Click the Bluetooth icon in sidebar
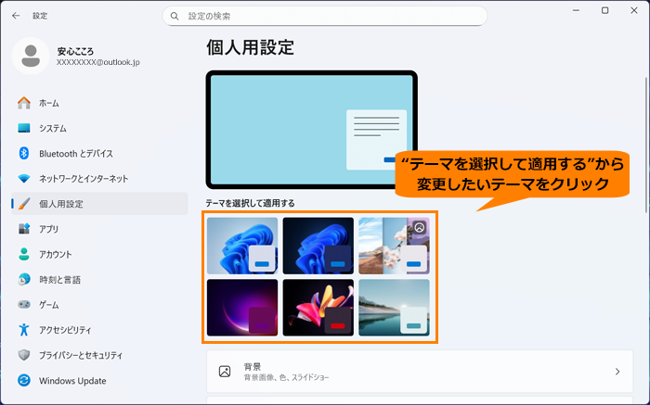The height and width of the screenshot is (405, 650). tap(24, 154)
